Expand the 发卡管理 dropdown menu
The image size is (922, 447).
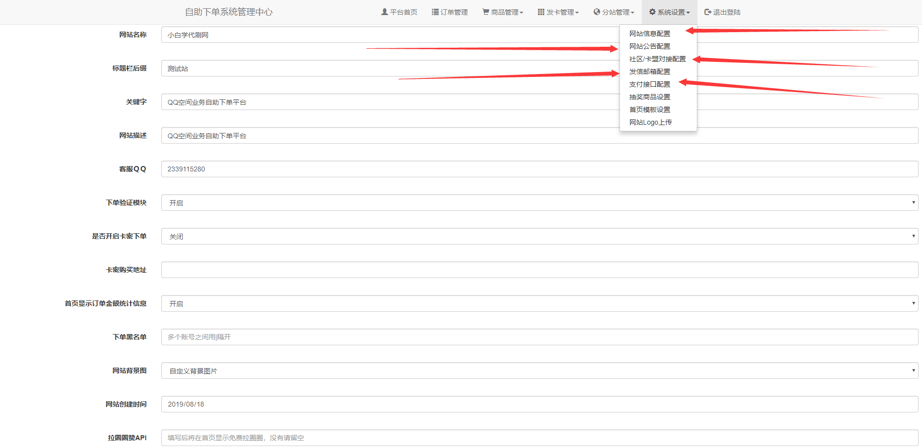click(558, 12)
